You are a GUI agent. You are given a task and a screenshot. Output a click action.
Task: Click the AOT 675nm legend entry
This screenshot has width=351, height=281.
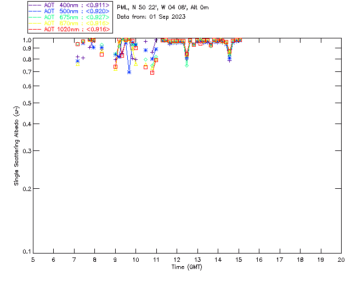(x=69, y=17)
